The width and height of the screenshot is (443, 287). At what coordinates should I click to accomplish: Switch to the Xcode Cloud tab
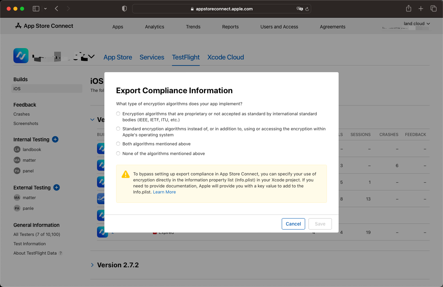pos(226,57)
